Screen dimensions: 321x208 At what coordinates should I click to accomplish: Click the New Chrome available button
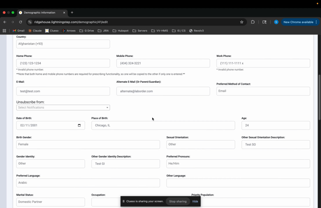[298, 22]
